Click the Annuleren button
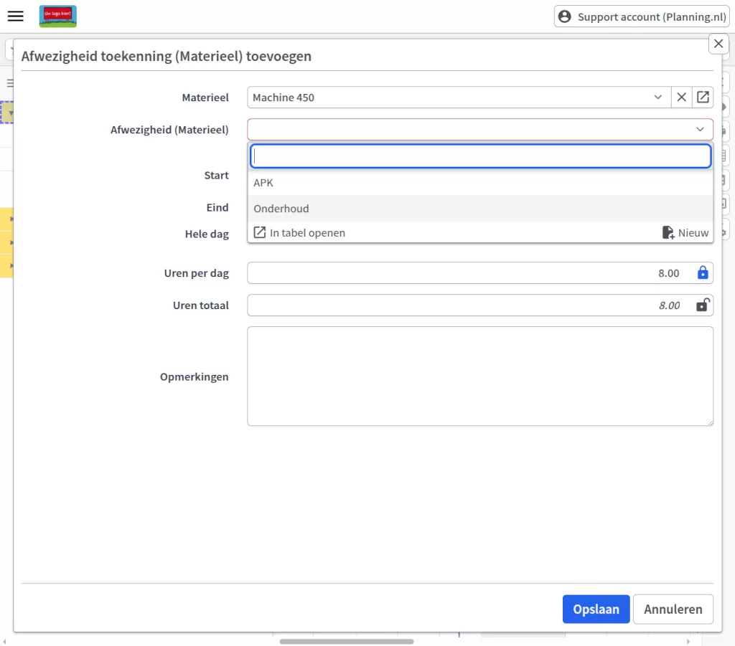This screenshot has height=646, width=735. [673, 609]
